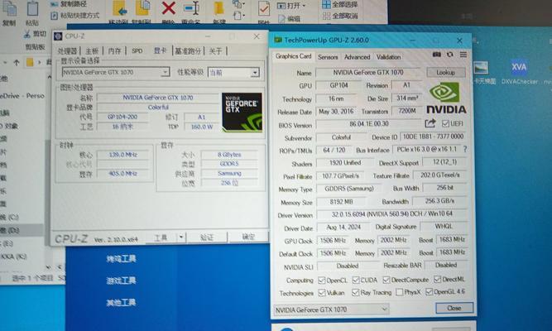Click the Driver Version field in GPU-Z
Screen dimensions: 552x331
click(x=391, y=214)
